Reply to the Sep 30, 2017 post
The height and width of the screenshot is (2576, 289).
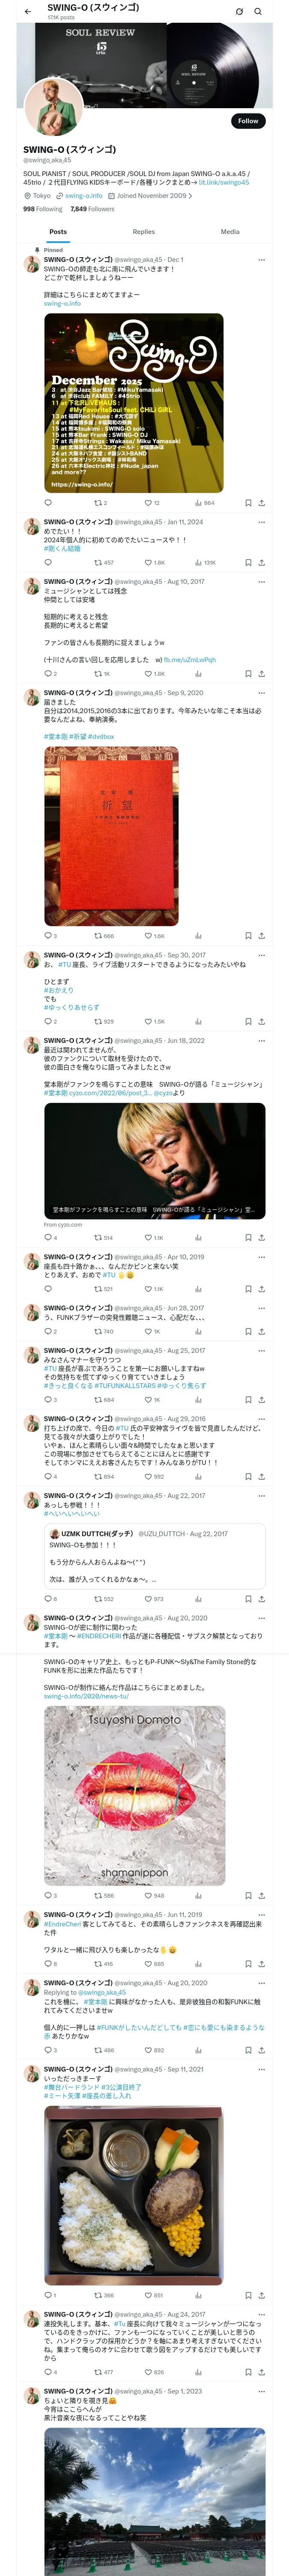point(48,1022)
